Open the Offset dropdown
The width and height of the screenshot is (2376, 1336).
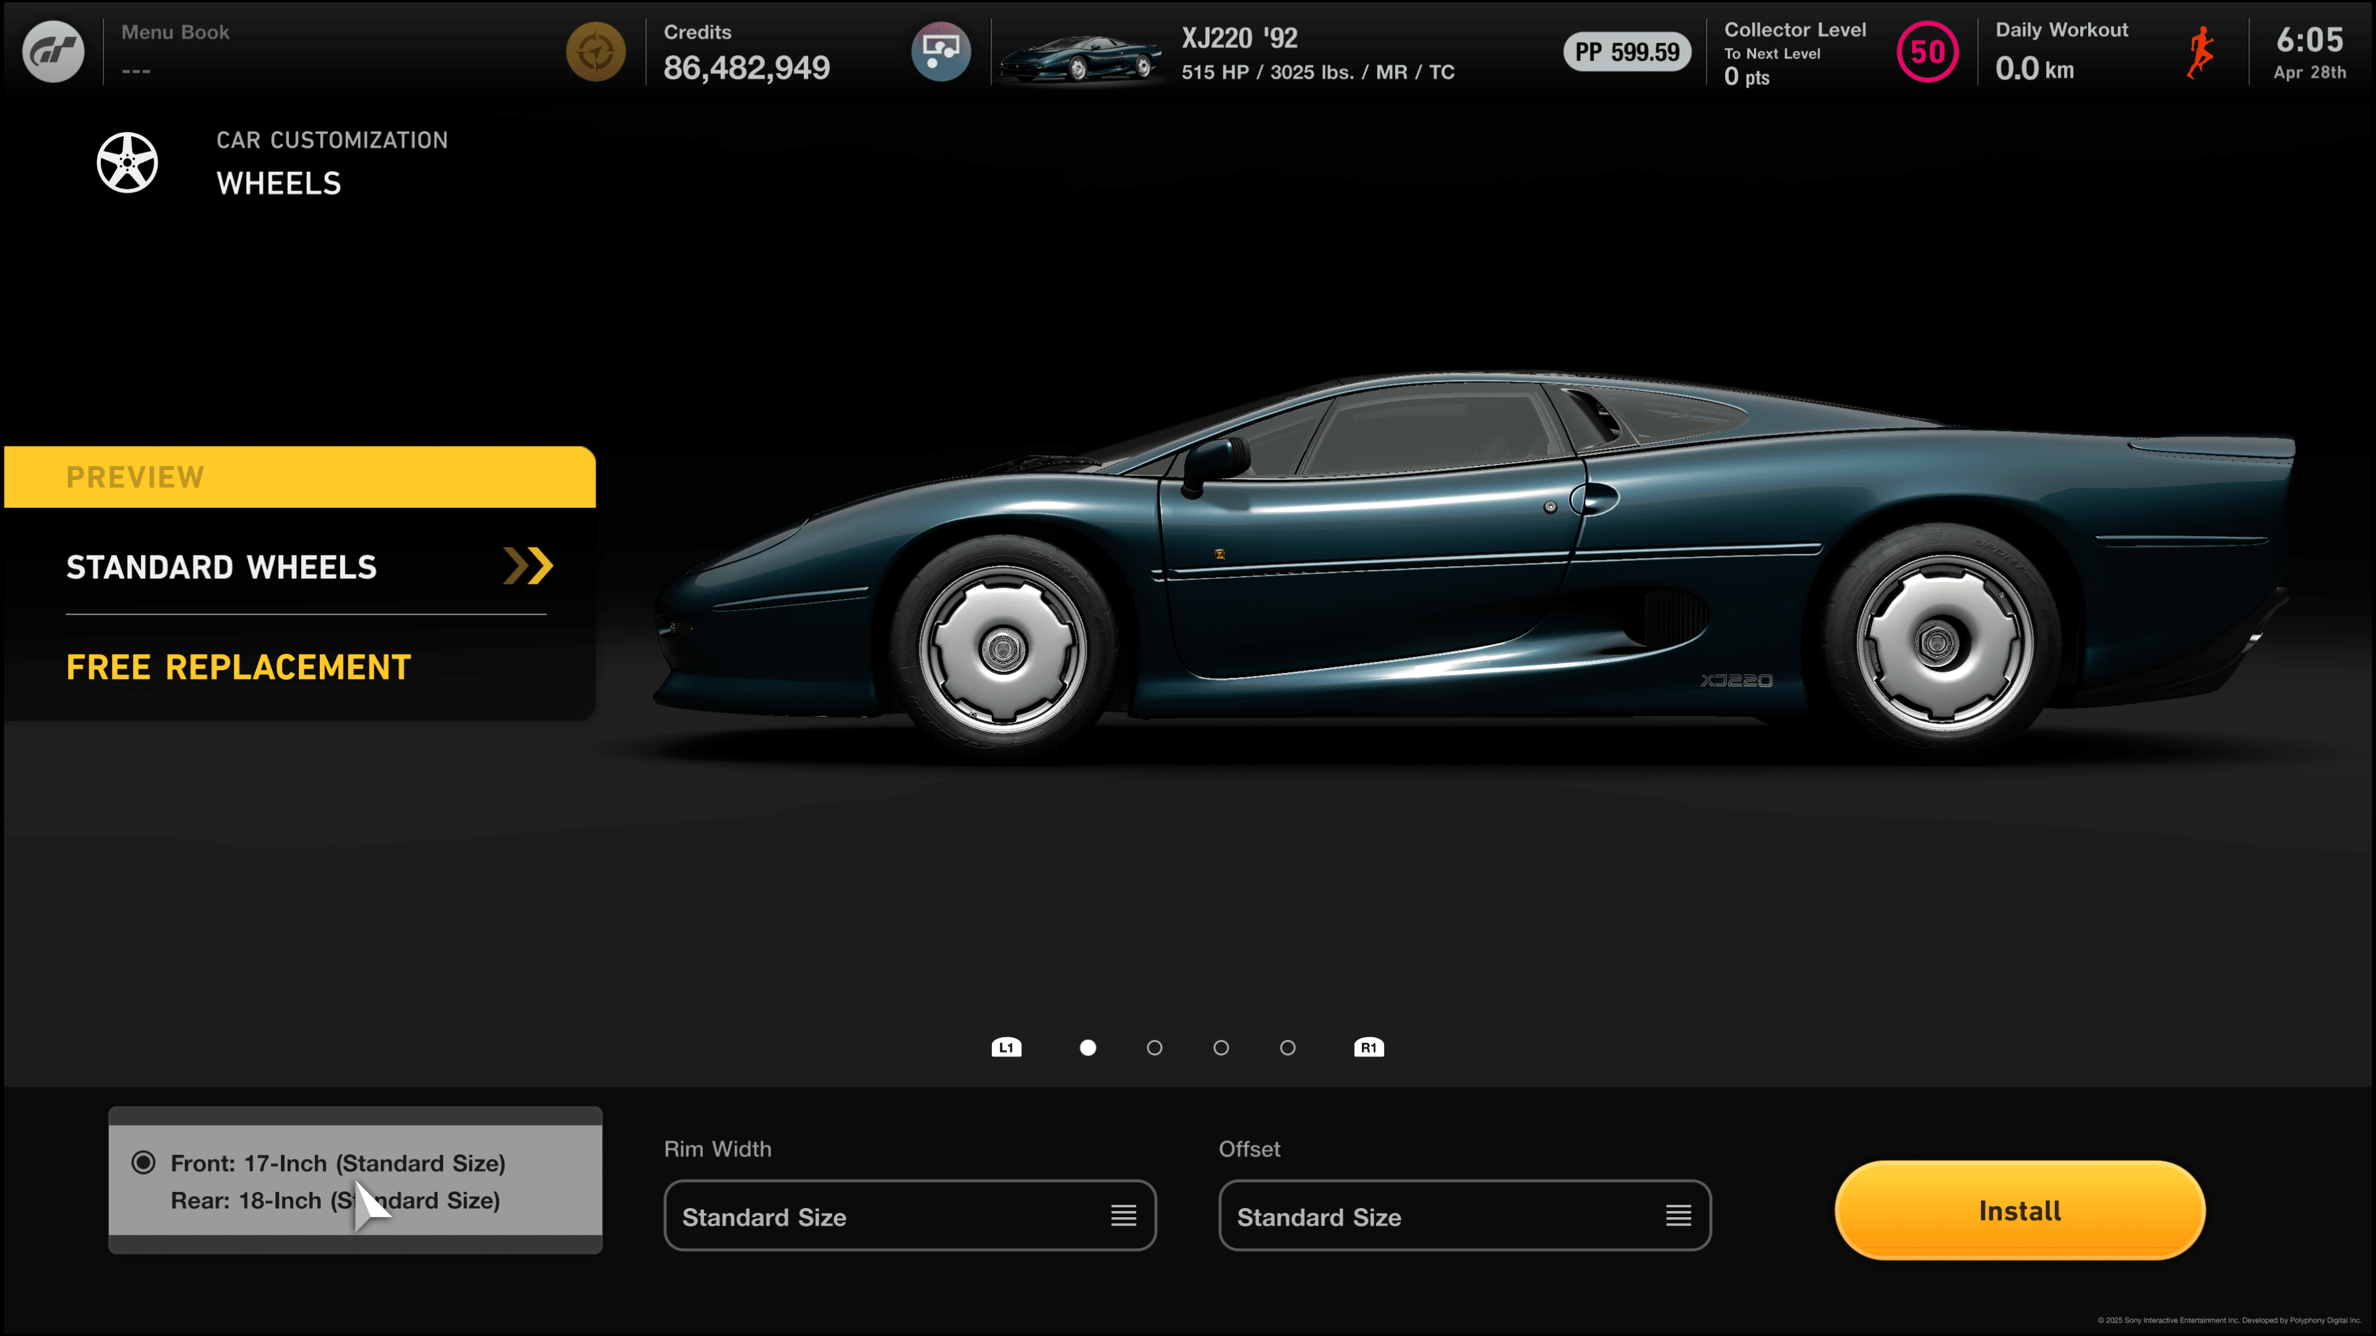pyautogui.click(x=1465, y=1216)
